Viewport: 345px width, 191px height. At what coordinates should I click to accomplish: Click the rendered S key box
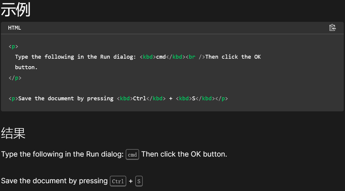coord(139,181)
